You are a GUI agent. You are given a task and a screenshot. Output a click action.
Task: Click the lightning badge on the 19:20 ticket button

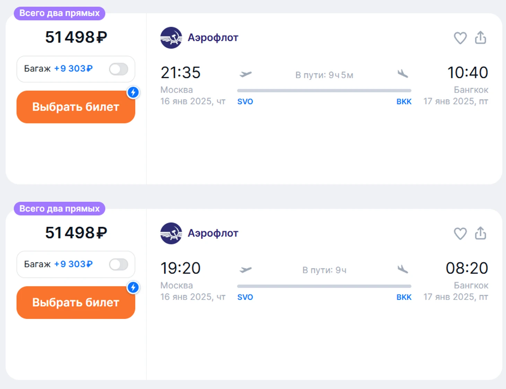tap(133, 287)
